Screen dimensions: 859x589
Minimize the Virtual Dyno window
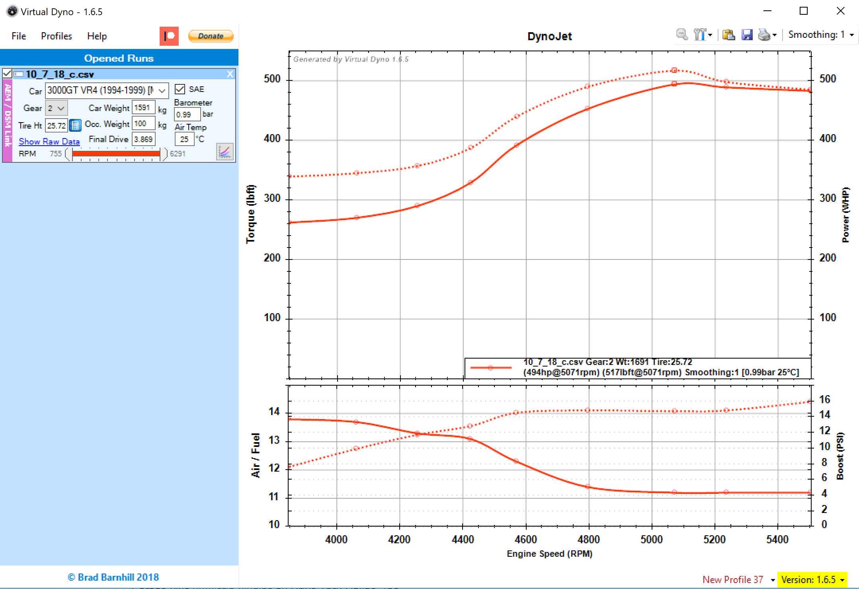[767, 11]
